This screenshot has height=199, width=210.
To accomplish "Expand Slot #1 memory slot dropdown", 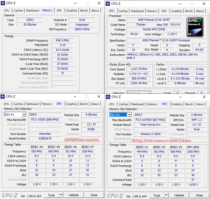I will coord(24,115).
